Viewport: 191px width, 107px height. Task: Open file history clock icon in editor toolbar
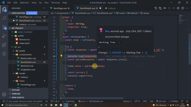[x=156, y=8]
